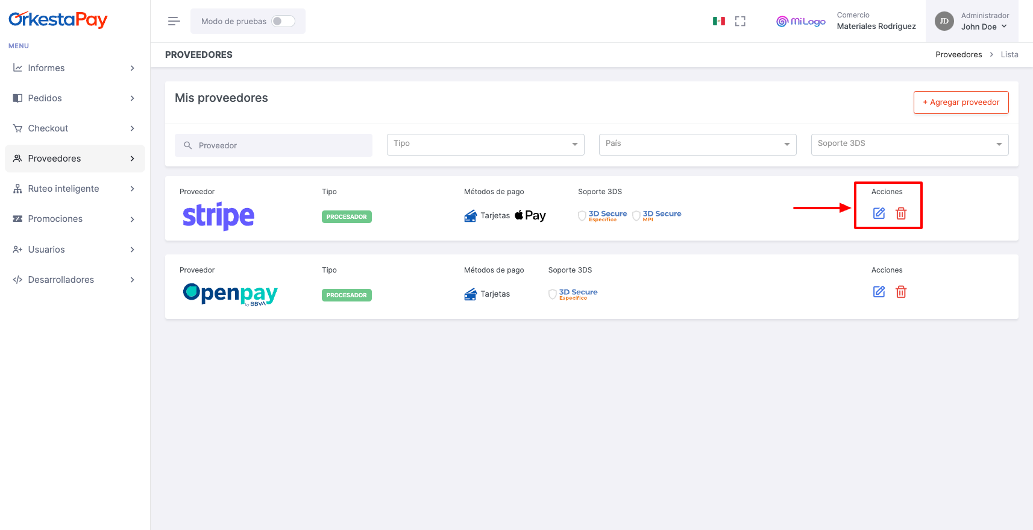This screenshot has height=530, width=1033.
Task: Delete the Stripe provider
Action: pyautogui.click(x=901, y=213)
